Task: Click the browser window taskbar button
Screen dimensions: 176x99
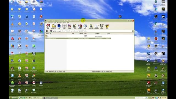Action: click(35, 98)
